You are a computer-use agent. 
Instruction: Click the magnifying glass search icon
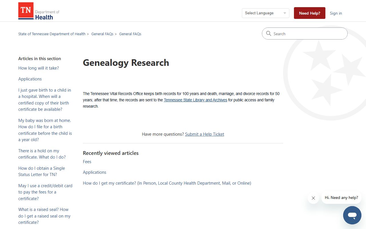pos(268,33)
